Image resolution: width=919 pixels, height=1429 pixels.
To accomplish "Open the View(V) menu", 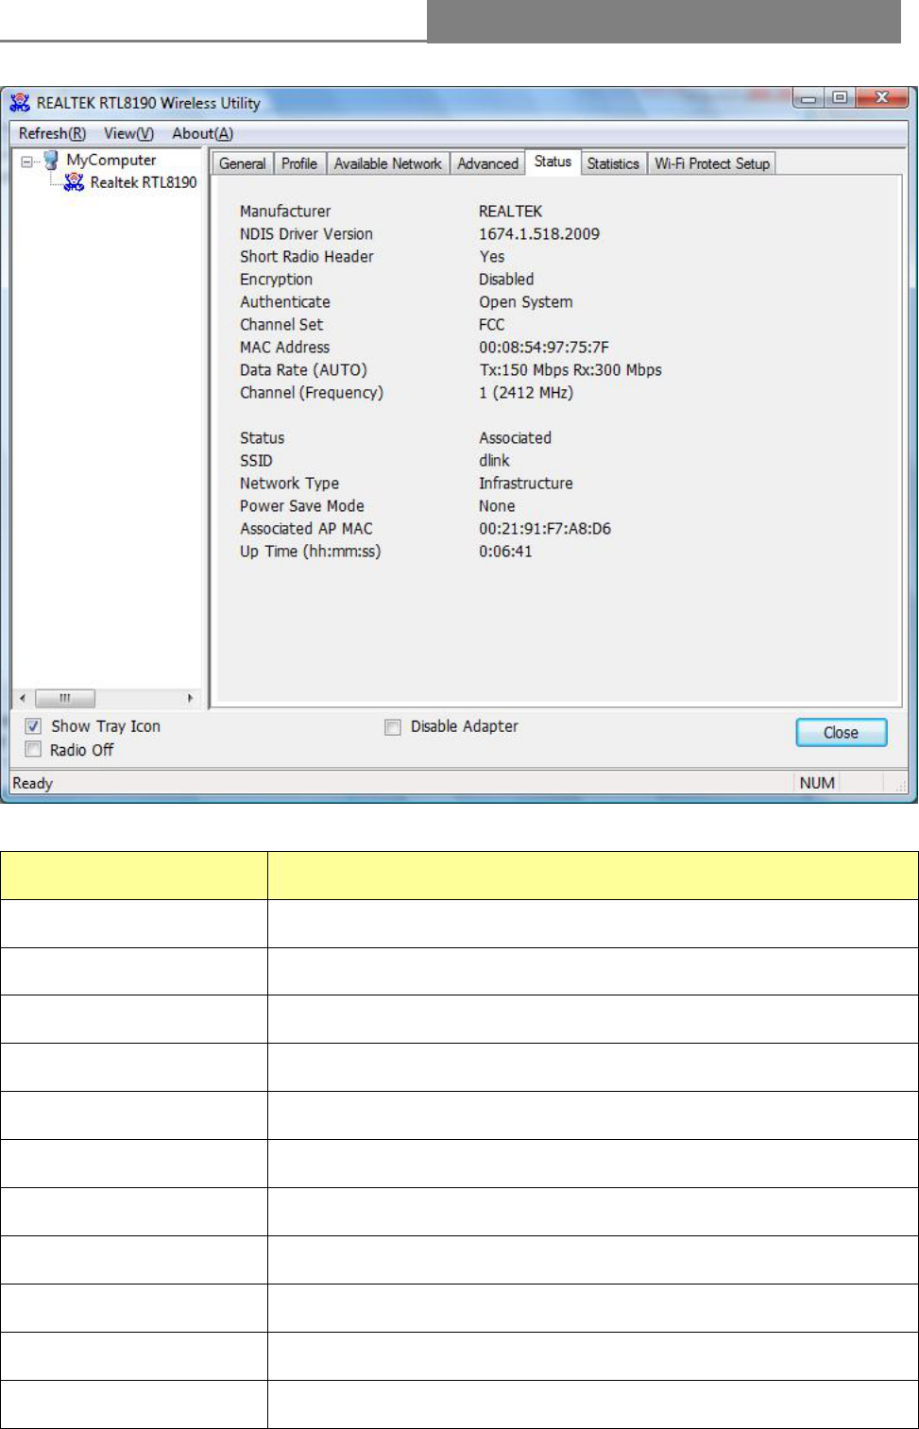I will (x=128, y=133).
